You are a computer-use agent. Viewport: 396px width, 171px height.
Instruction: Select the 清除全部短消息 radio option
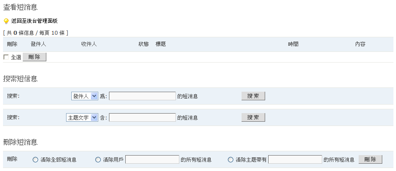point(35,160)
